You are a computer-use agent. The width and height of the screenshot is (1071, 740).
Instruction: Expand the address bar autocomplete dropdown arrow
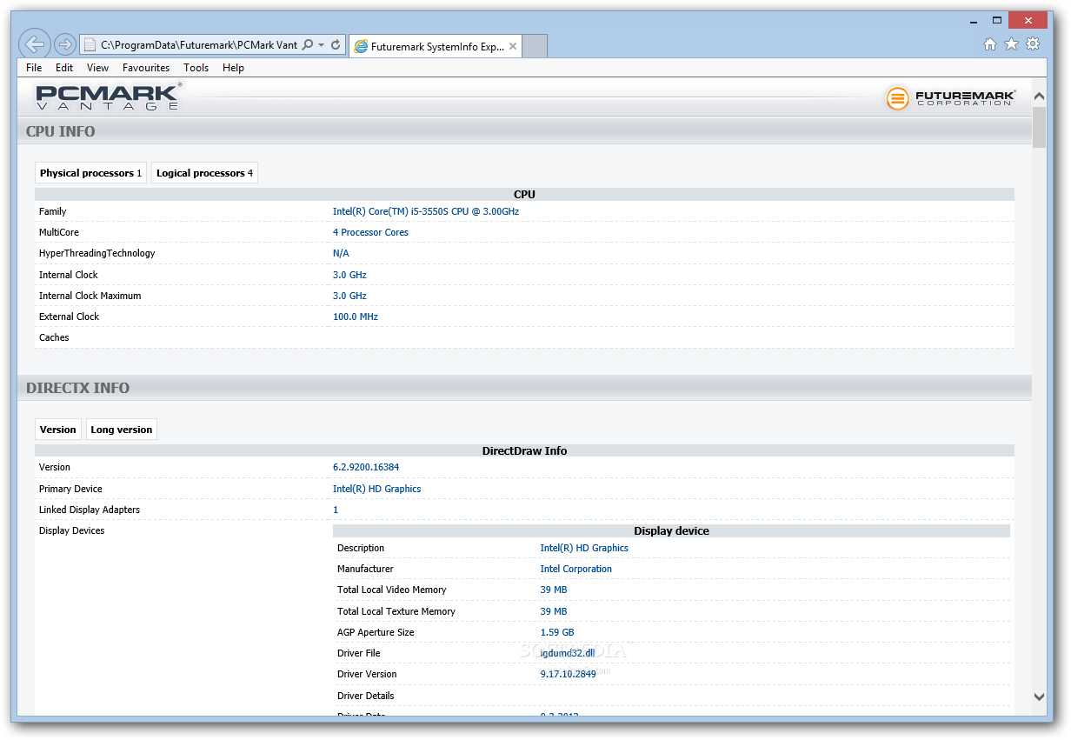click(321, 45)
